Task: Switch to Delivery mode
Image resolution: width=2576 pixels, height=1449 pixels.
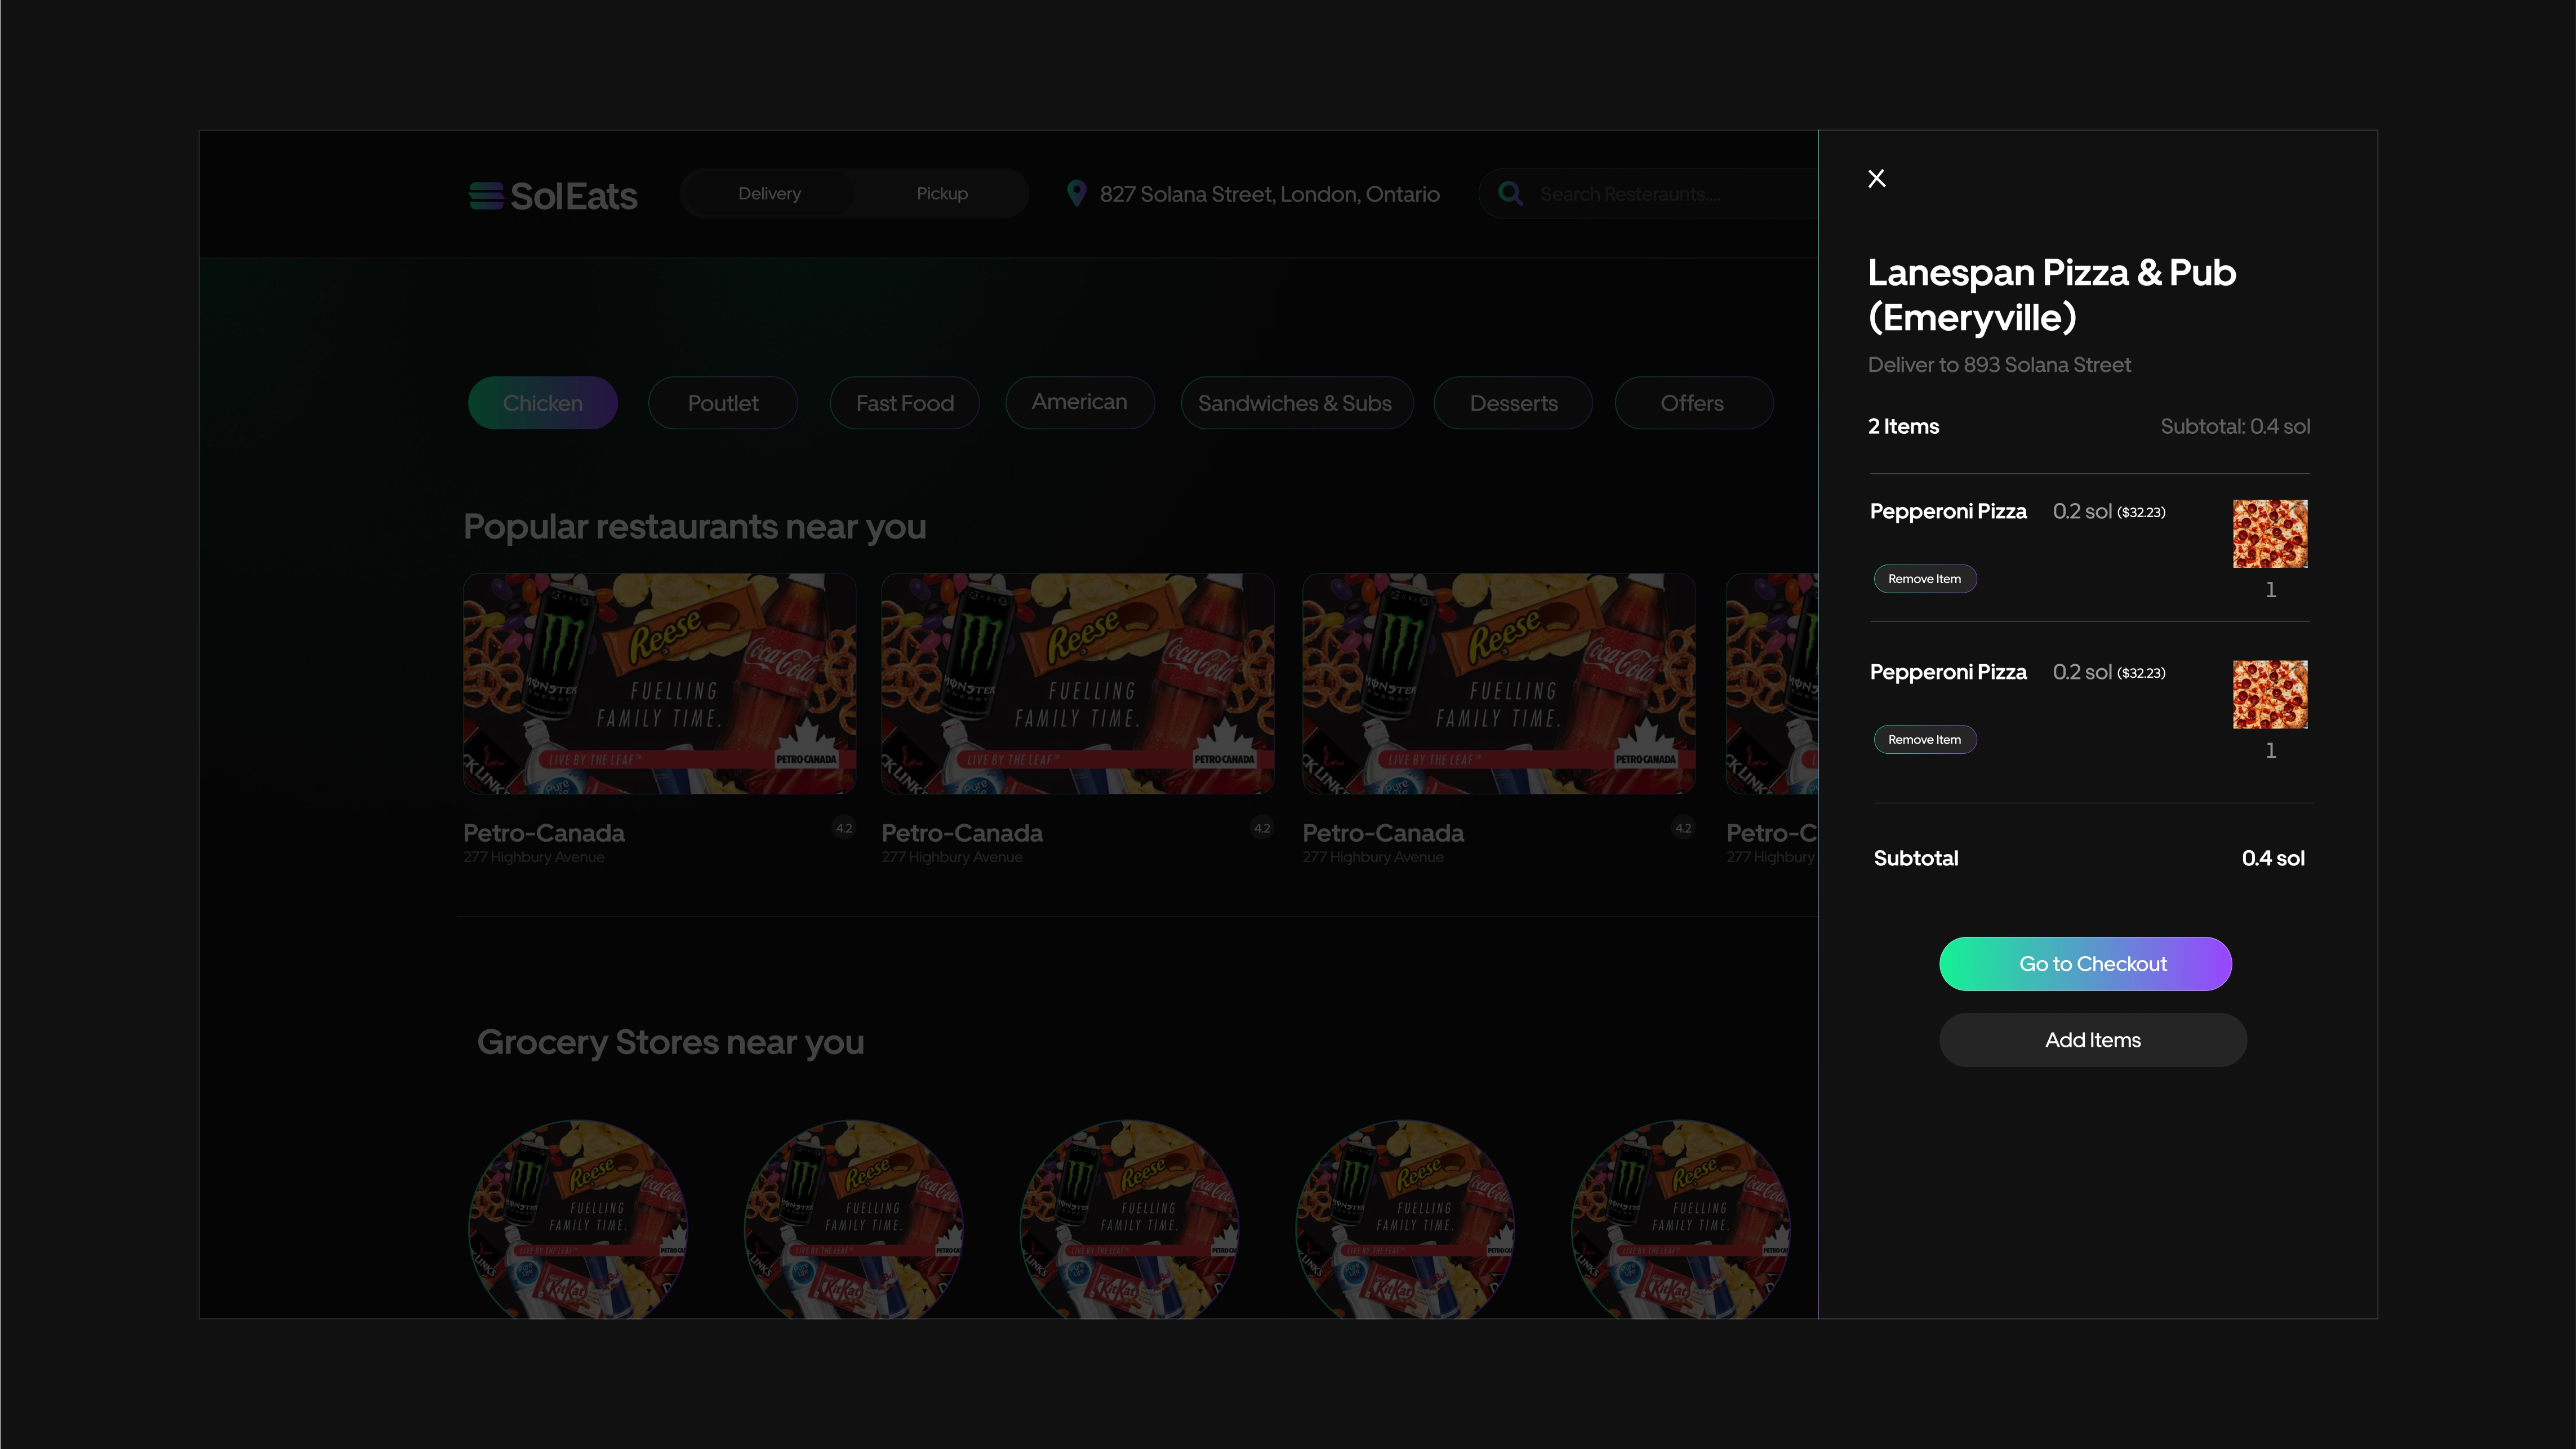Action: (x=769, y=194)
